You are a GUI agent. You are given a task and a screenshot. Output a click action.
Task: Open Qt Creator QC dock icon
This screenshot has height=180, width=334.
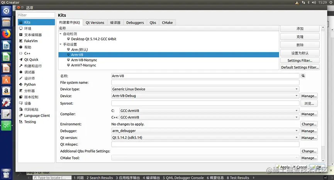click(6, 126)
